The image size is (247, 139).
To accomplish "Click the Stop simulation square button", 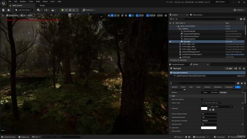I will click(70, 10).
